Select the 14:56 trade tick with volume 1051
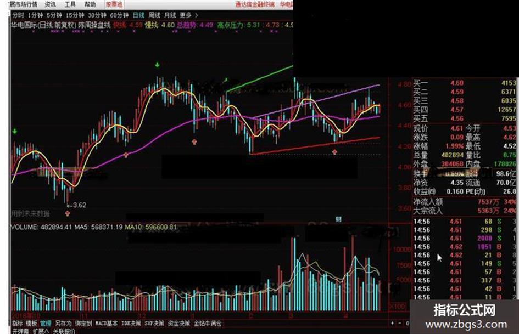The height and width of the screenshot is (334, 519). pyautogui.click(x=465, y=247)
